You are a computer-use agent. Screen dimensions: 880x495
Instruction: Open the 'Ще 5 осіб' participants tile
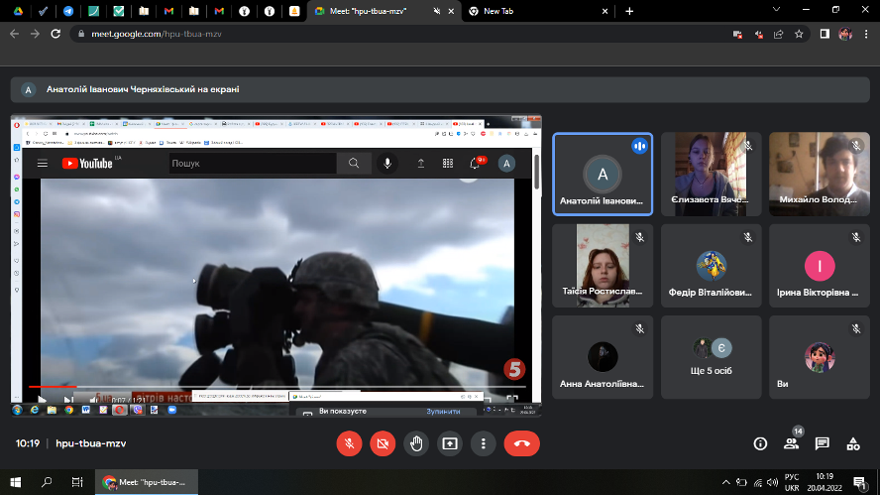tap(711, 357)
